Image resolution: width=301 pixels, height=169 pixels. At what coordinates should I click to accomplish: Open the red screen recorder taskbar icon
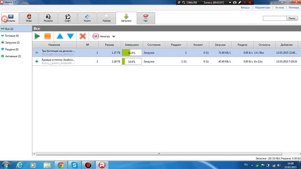point(88,165)
